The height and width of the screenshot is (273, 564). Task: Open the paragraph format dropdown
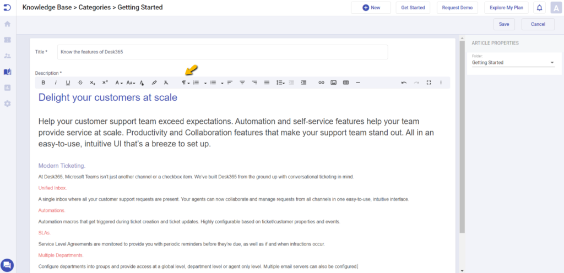coord(186,83)
